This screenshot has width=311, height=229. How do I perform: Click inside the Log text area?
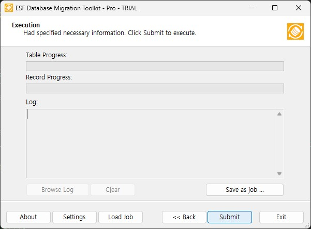click(x=151, y=143)
